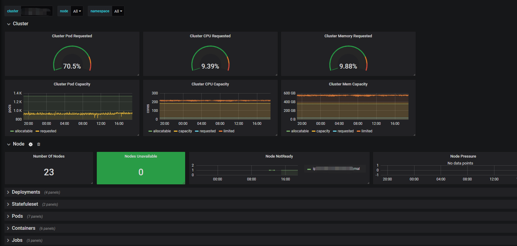This screenshot has width=517, height=246.
Task: Toggle allocatable series in Pod Capacity legend
Action: pyautogui.click(x=21, y=131)
